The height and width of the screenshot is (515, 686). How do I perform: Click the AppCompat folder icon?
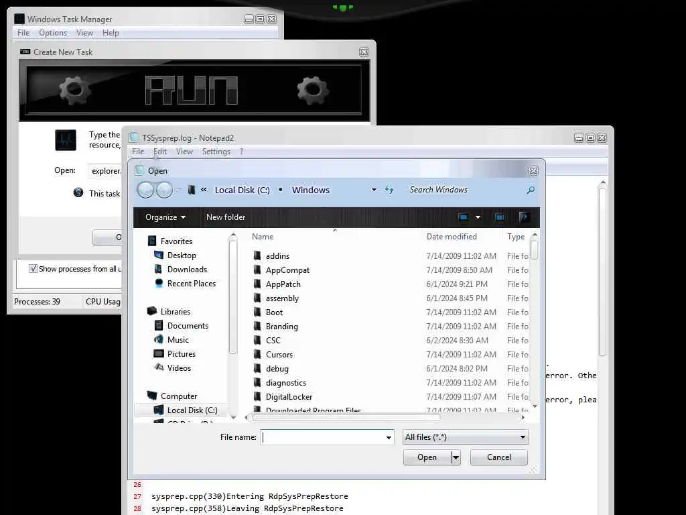(x=257, y=270)
